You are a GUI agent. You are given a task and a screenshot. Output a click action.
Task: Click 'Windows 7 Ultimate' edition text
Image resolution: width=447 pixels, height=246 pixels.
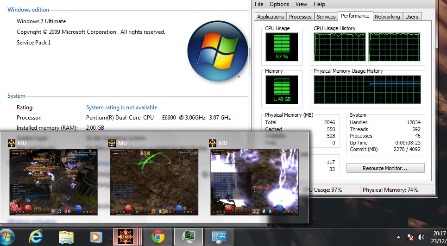[x=41, y=21]
